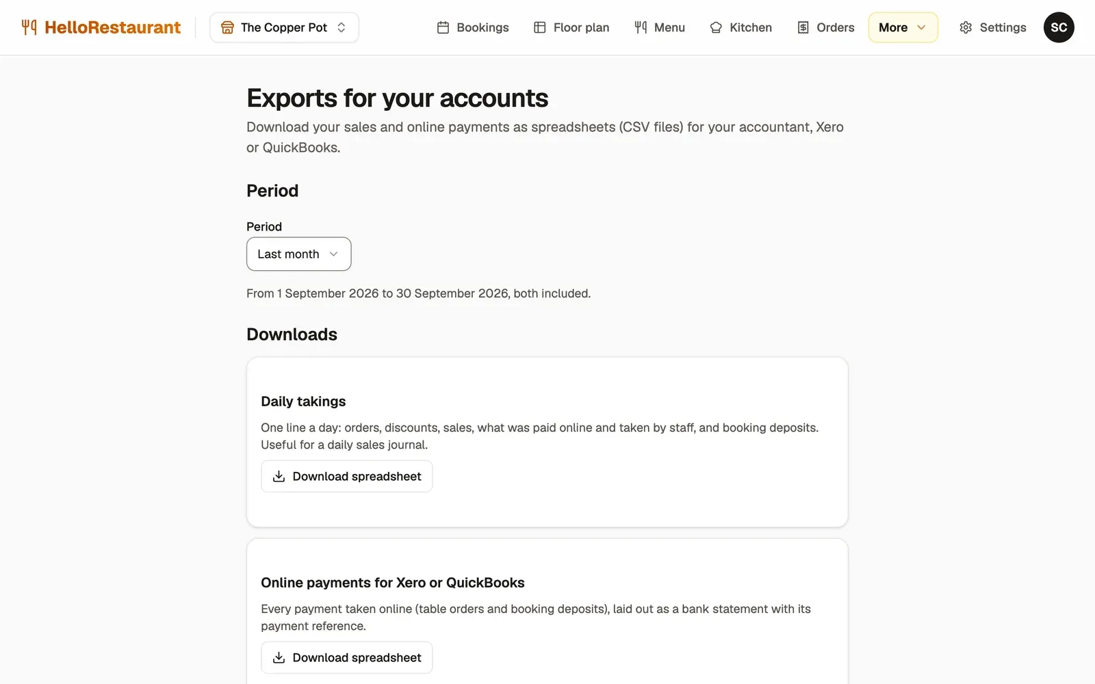1095x684 pixels.
Task: Expand the More dropdown menu
Action: (903, 27)
